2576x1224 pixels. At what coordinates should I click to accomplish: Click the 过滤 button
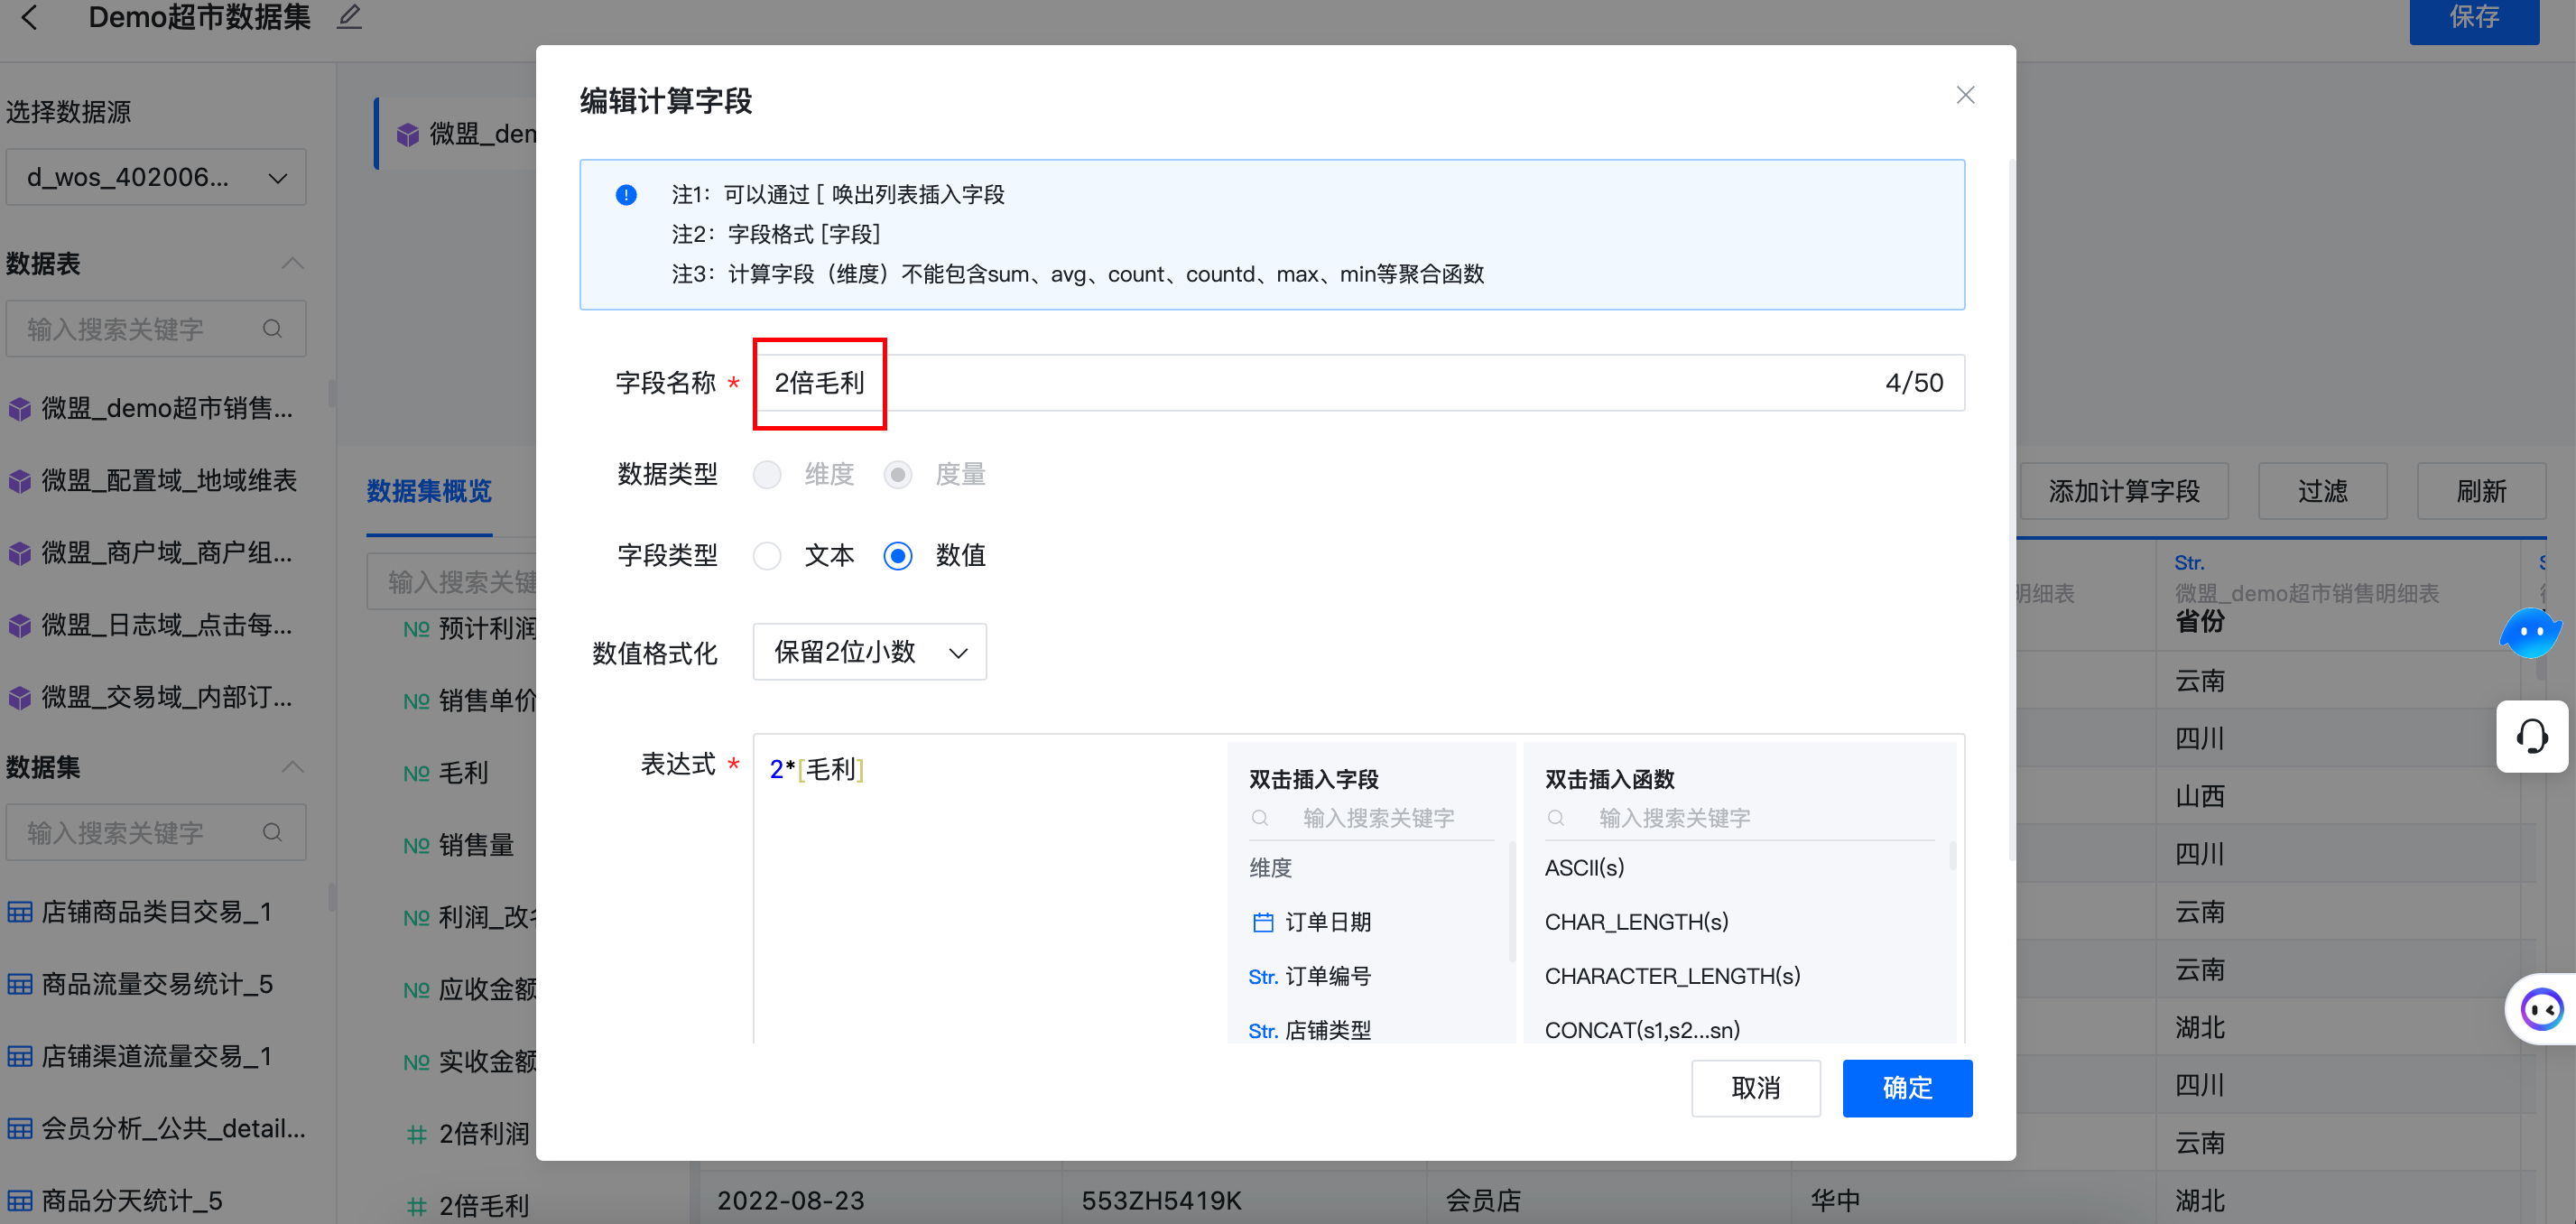tap(2322, 491)
